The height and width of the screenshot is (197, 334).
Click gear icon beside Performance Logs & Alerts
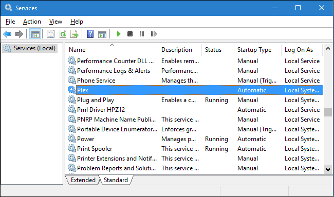coord(72,70)
